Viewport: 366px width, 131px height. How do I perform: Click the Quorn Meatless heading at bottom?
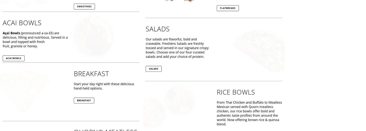point(105,130)
